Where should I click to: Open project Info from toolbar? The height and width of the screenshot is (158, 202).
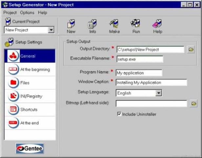pyautogui.click(x=92, y=24)
